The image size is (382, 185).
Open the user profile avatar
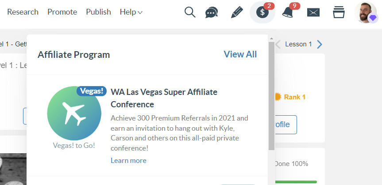(x=366, y=12)
